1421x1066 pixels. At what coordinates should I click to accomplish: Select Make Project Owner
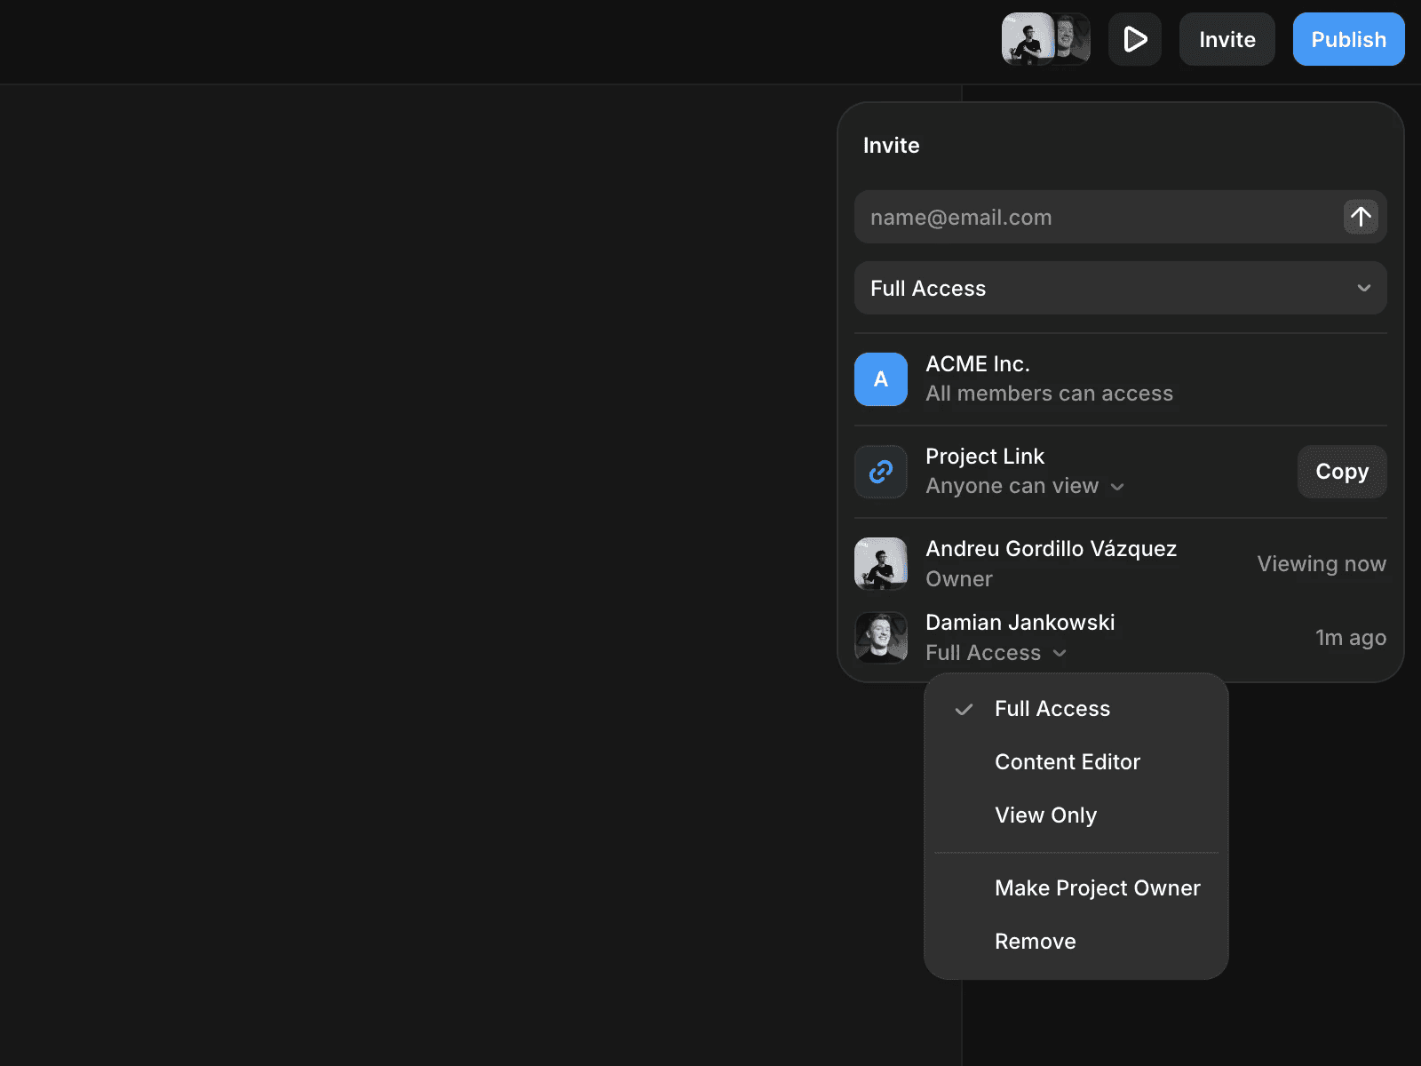click(1076, 888)
